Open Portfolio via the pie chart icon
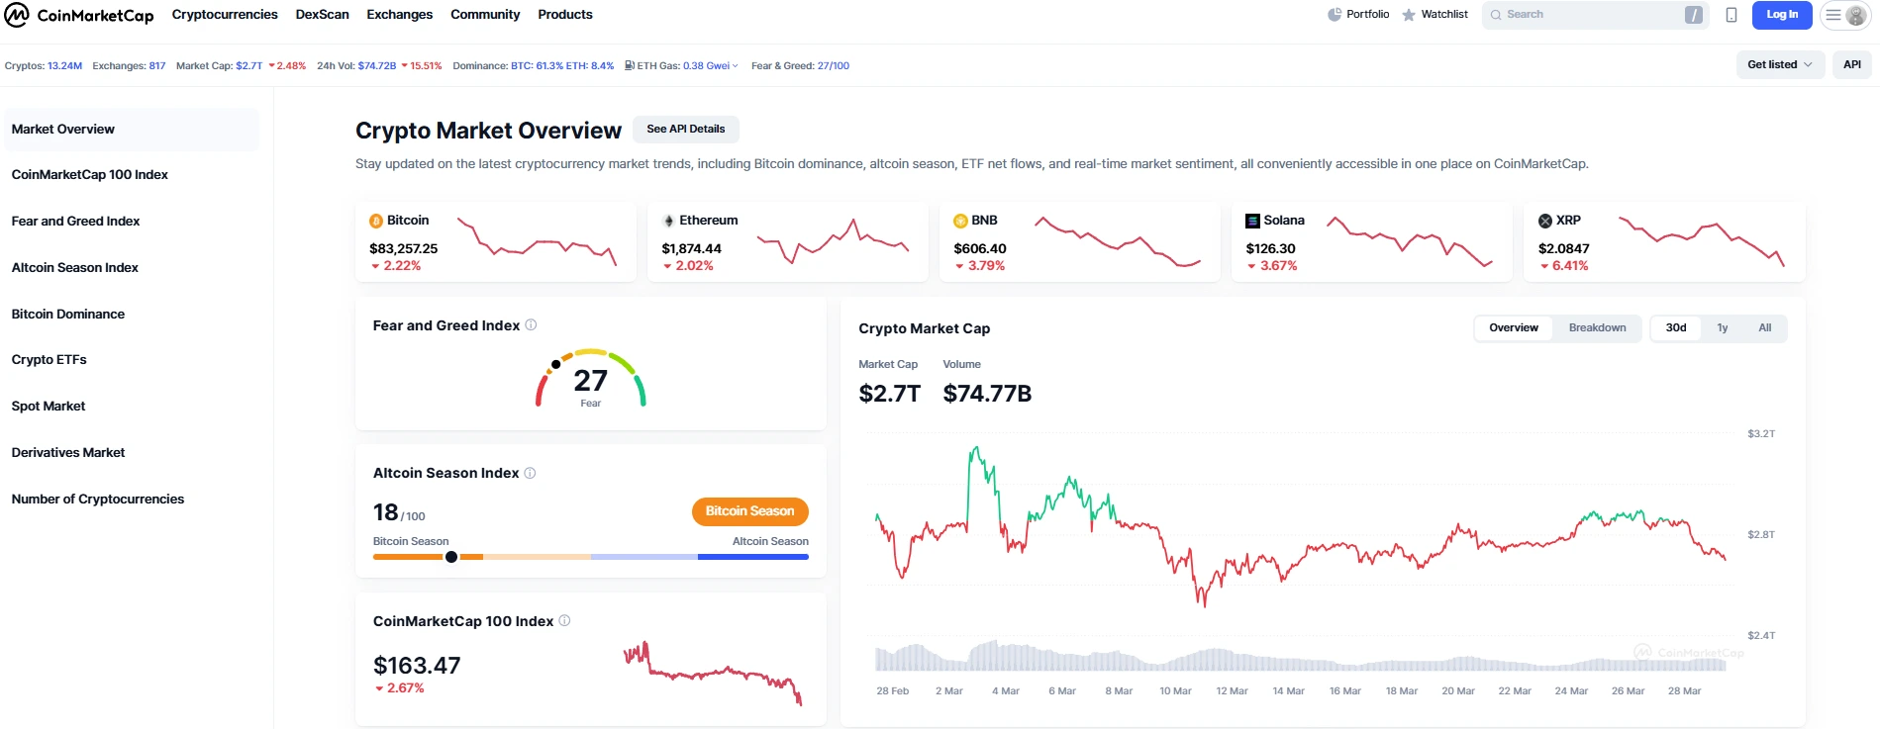The image size is (1880, 729). (1334, 15)
